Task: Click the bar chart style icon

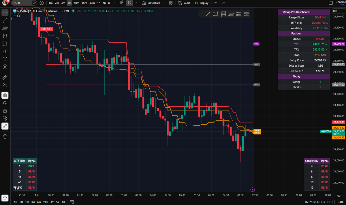Action: coord(122,3)
